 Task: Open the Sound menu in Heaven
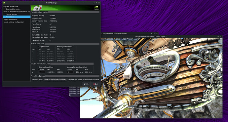pyautogui.click(x=130, y=39)
